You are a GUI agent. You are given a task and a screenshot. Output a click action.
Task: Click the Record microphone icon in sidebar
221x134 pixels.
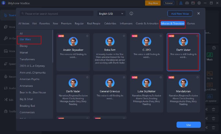[6, 76]
